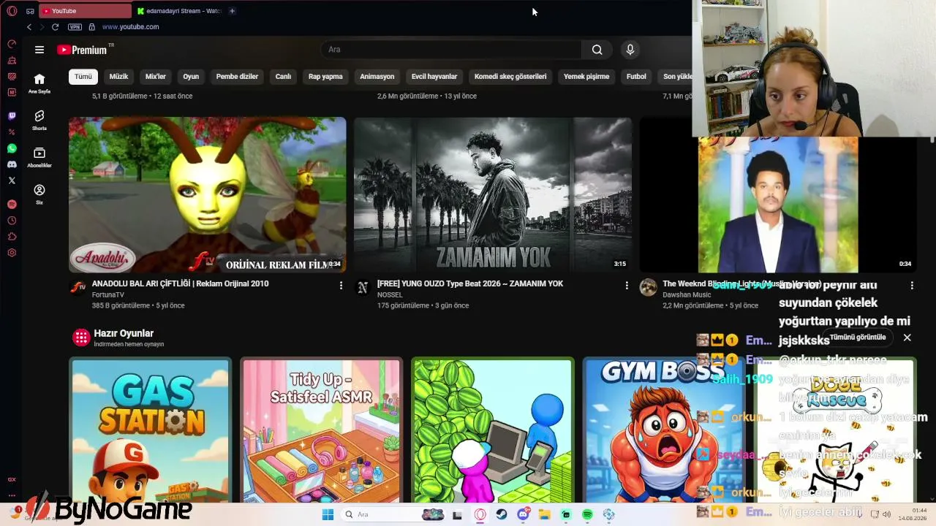This screenshot has height=526, width=936.
Task: Open the Windows Start menu
Action: click(328, 514)
